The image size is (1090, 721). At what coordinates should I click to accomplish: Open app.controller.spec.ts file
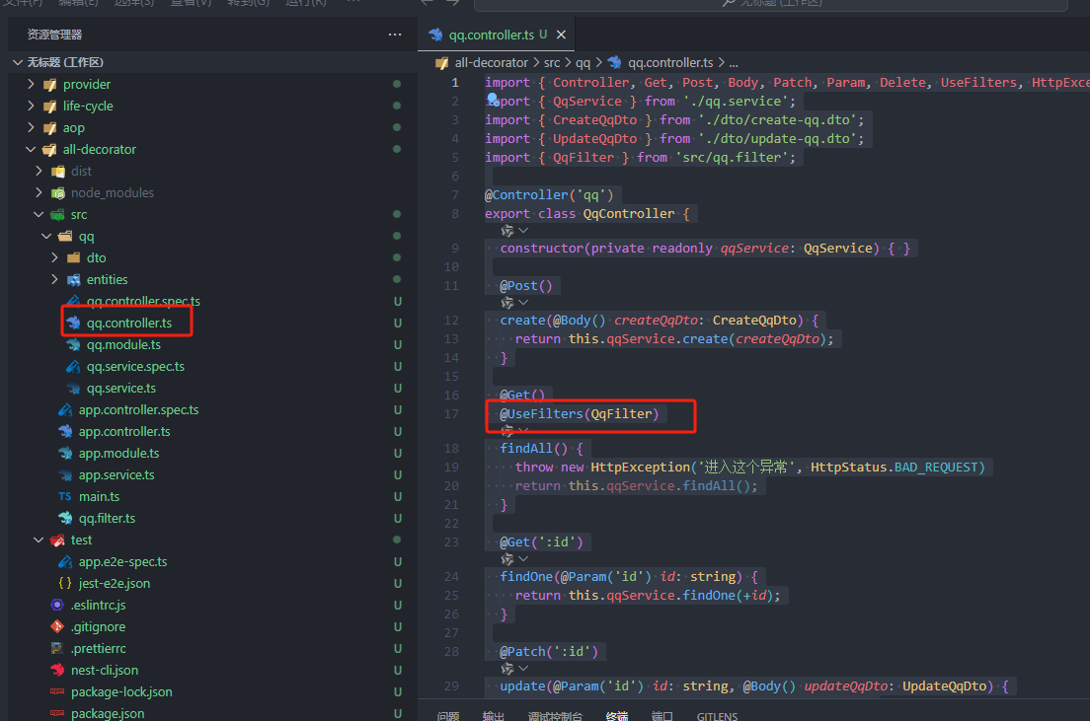click(138, 410)
